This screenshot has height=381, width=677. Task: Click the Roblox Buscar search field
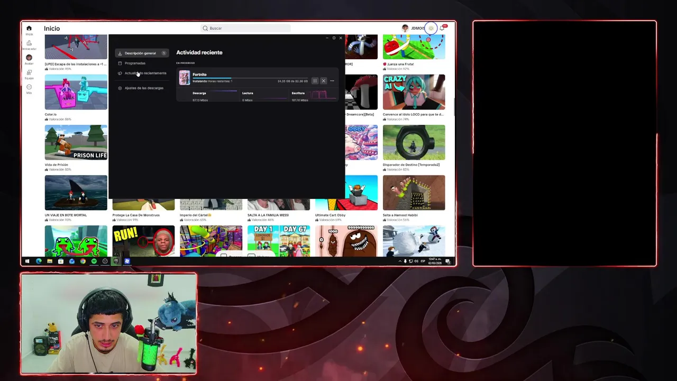click(245, 28)
